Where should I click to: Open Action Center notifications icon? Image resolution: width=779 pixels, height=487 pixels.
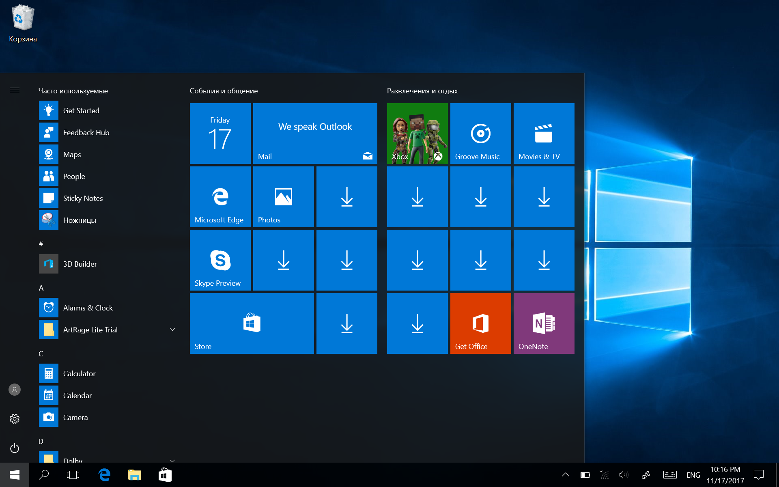[x=758, y=475]
